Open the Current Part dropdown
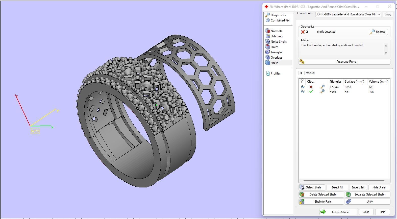Viewport: 397px width, 219px height. [348, 14]
